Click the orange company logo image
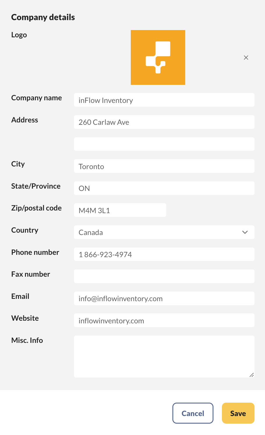 click(158, 57)
